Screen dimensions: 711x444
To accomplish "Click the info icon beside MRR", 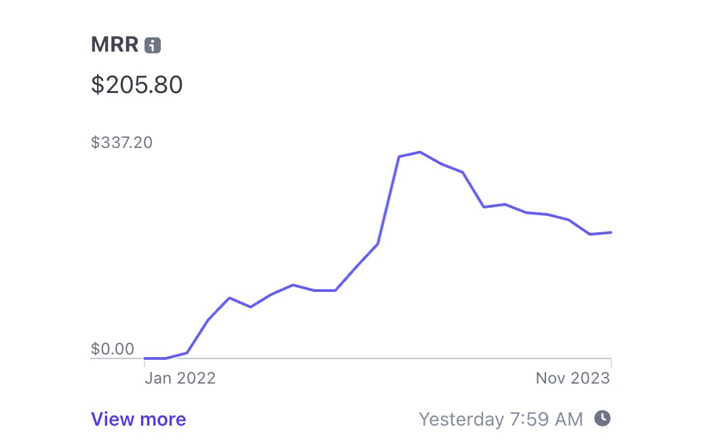I will [x=153, y=45].
